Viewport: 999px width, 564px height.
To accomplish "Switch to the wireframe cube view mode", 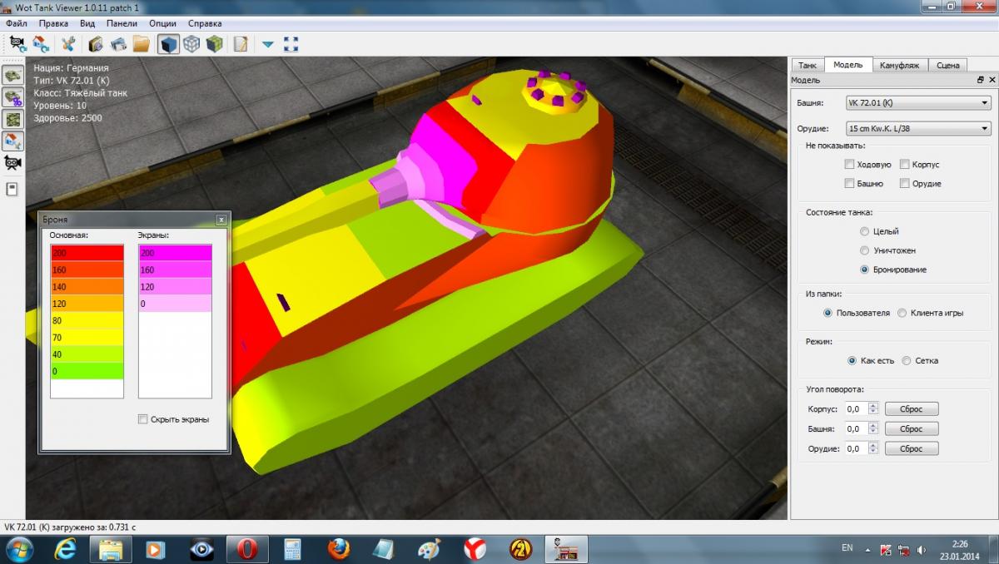I will click(x=191, y=43).
